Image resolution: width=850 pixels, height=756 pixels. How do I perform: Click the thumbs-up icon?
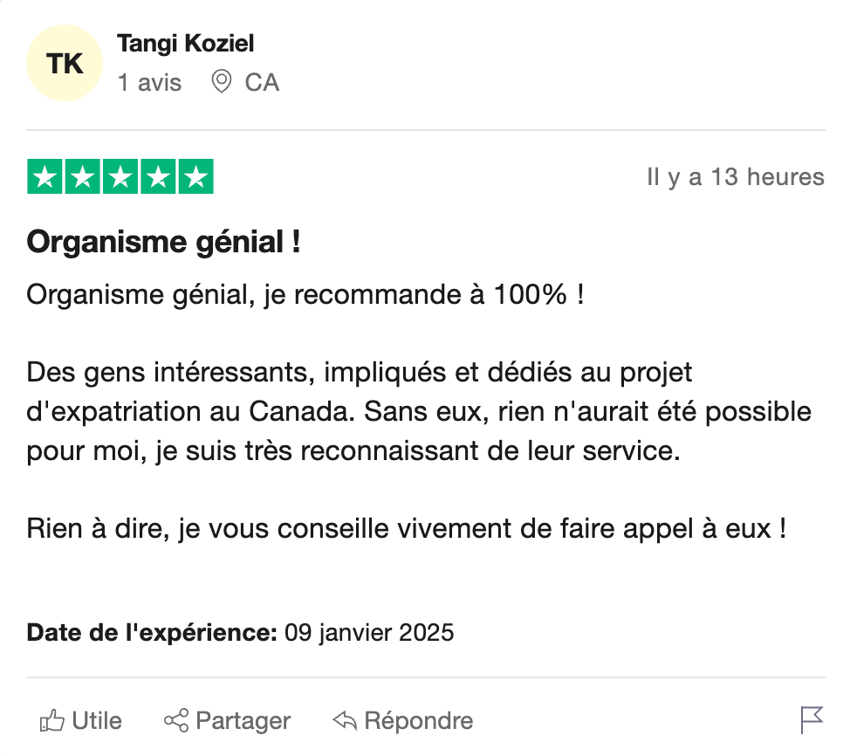[x=52, y=721]
